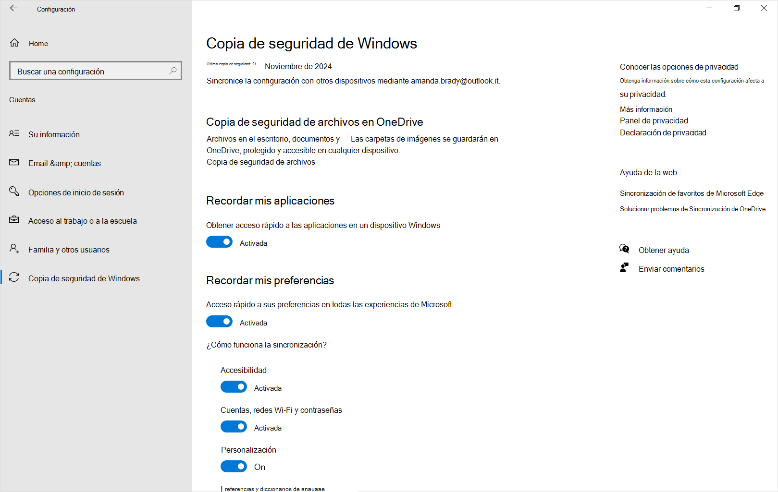Click Copia de seguridad de archivos en OneDrive heading

(315, 122)
